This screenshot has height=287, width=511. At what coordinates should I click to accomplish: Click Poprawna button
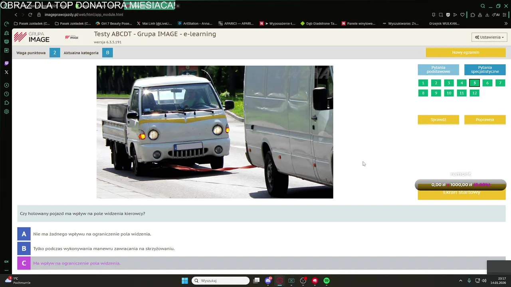[485, 120]
